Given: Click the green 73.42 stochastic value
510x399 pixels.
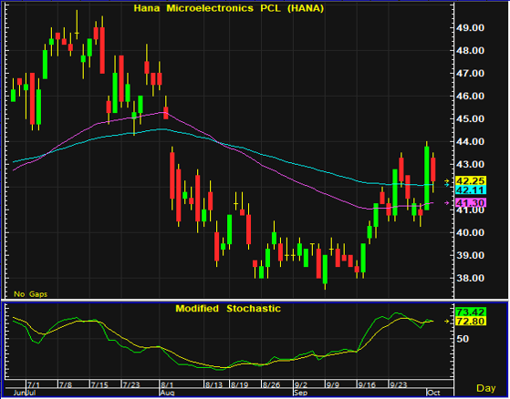Looking at the screenshot, I should coord(471,312).
